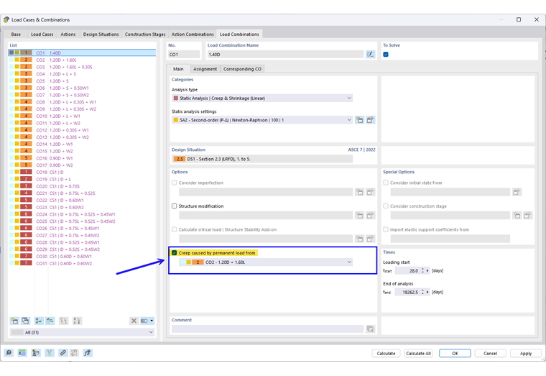This screenshot has height=376, width=546.
Task: Click edit icon beside Consider initial state field
Action: pyautogui.click(x=517, y=192)
